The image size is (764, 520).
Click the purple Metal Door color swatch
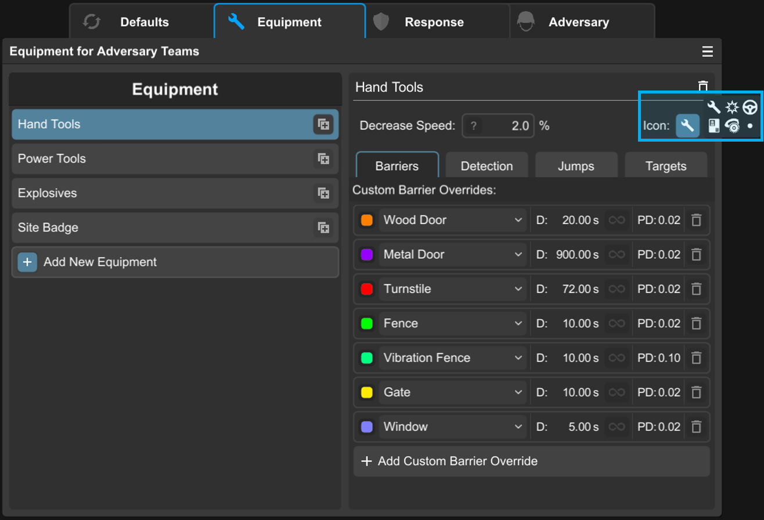pos(366,255)
